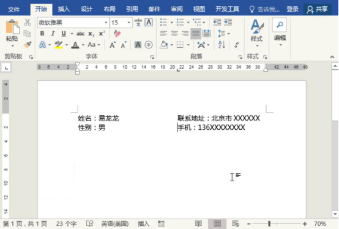This screenshot has width=339, height=229.
Task: Switch to the 布局 tab
Action: (110, 9)
